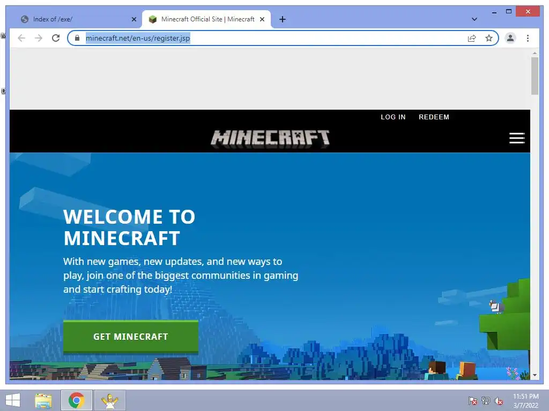This screenshot has height=411, width=549.
Task: Open the LOG IN link
Action: click(393, 117)
